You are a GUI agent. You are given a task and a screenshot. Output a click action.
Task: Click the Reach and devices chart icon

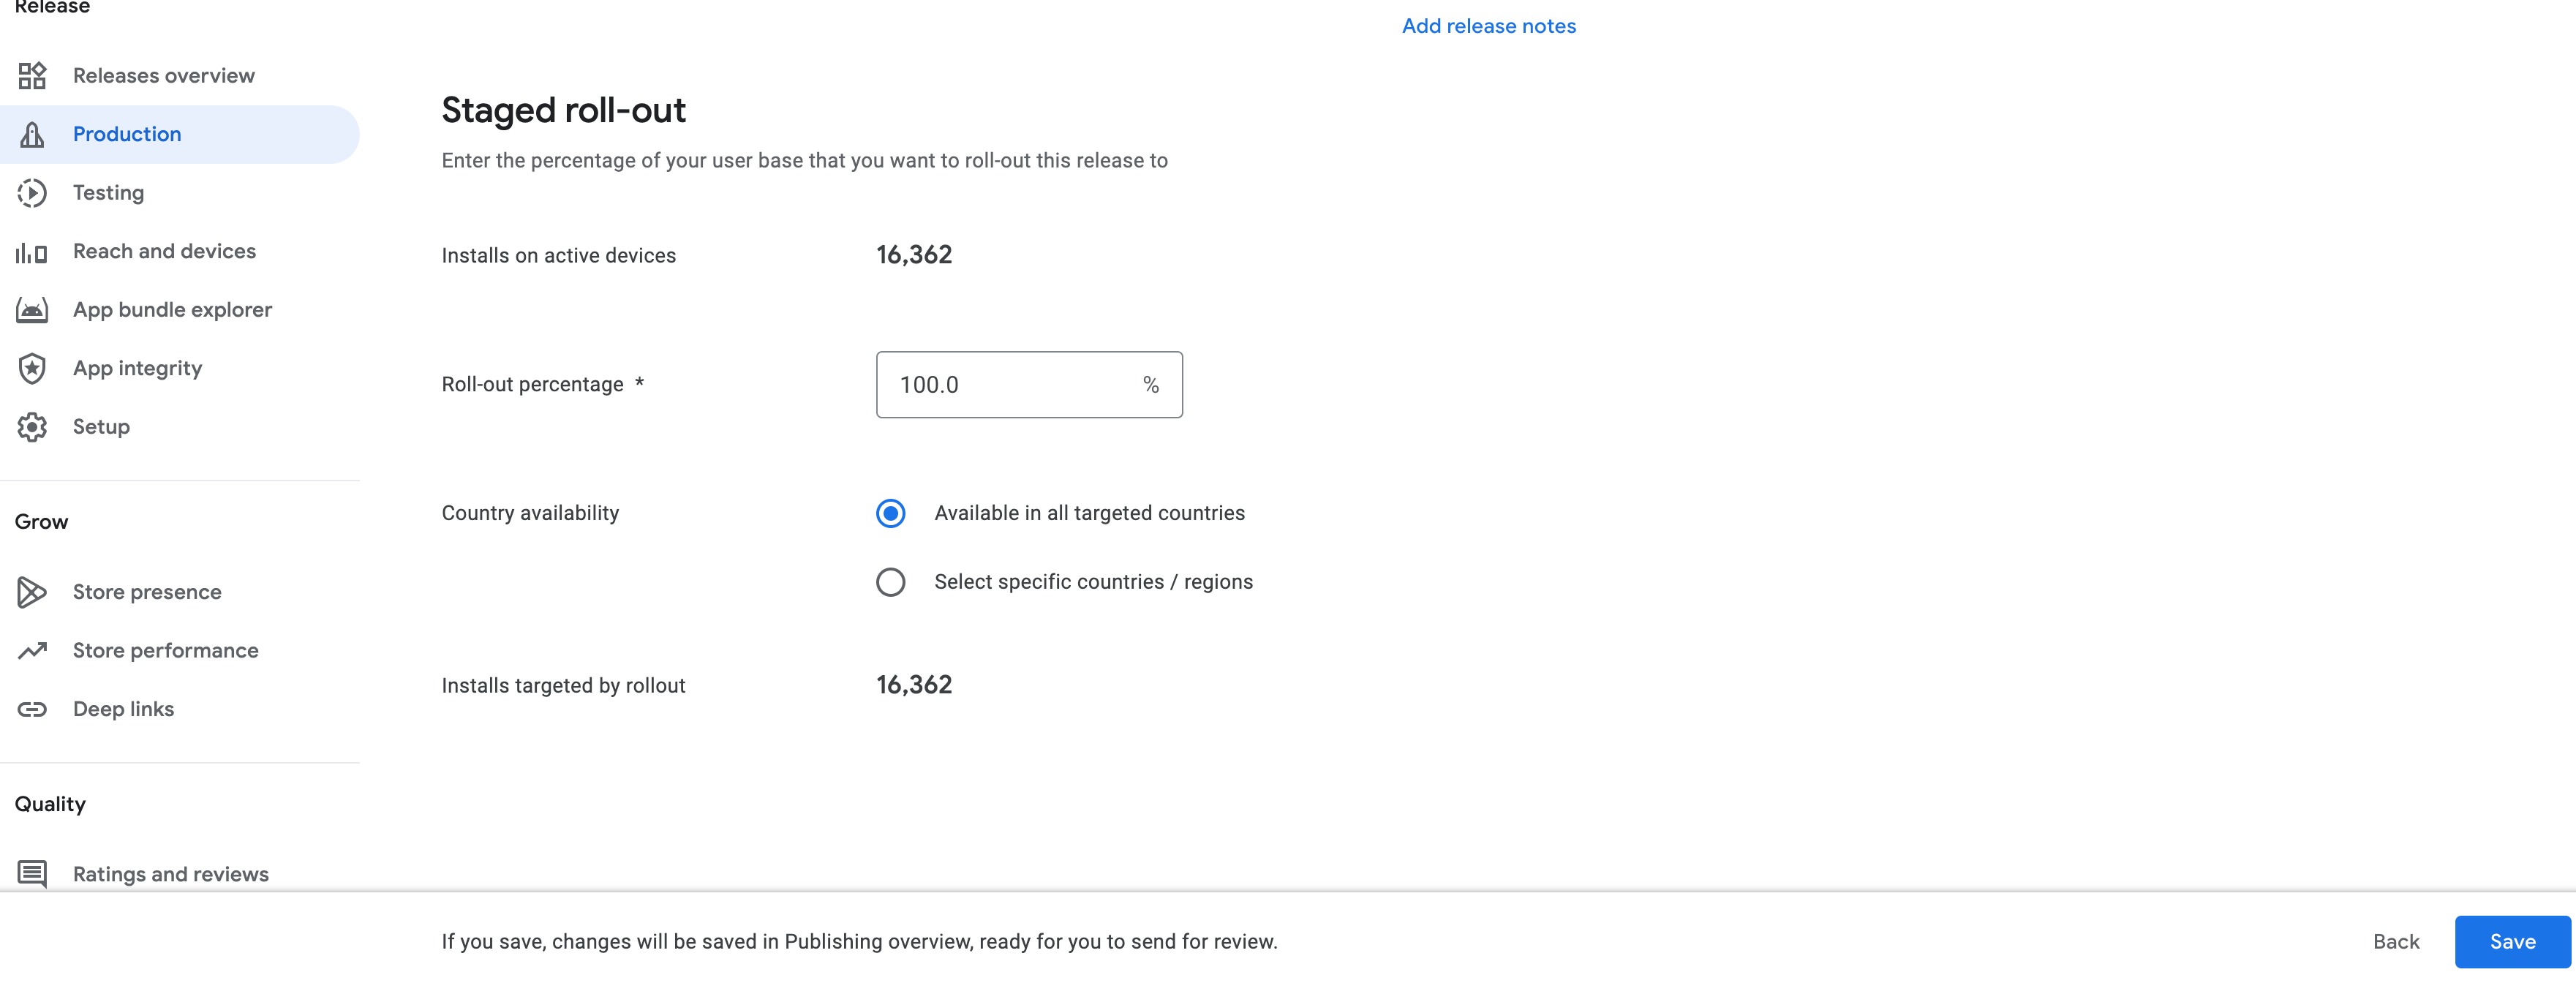[32, 252]
